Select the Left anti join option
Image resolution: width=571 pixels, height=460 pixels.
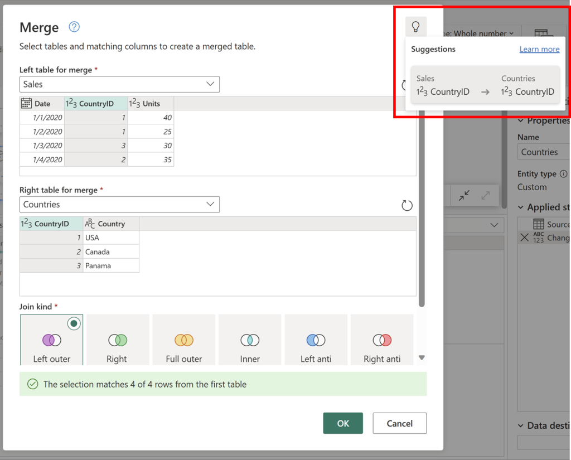click(316, 340)
